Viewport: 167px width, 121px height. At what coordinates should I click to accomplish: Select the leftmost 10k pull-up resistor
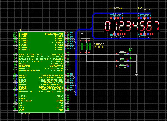pyautogui.click(x=82, y=46)
